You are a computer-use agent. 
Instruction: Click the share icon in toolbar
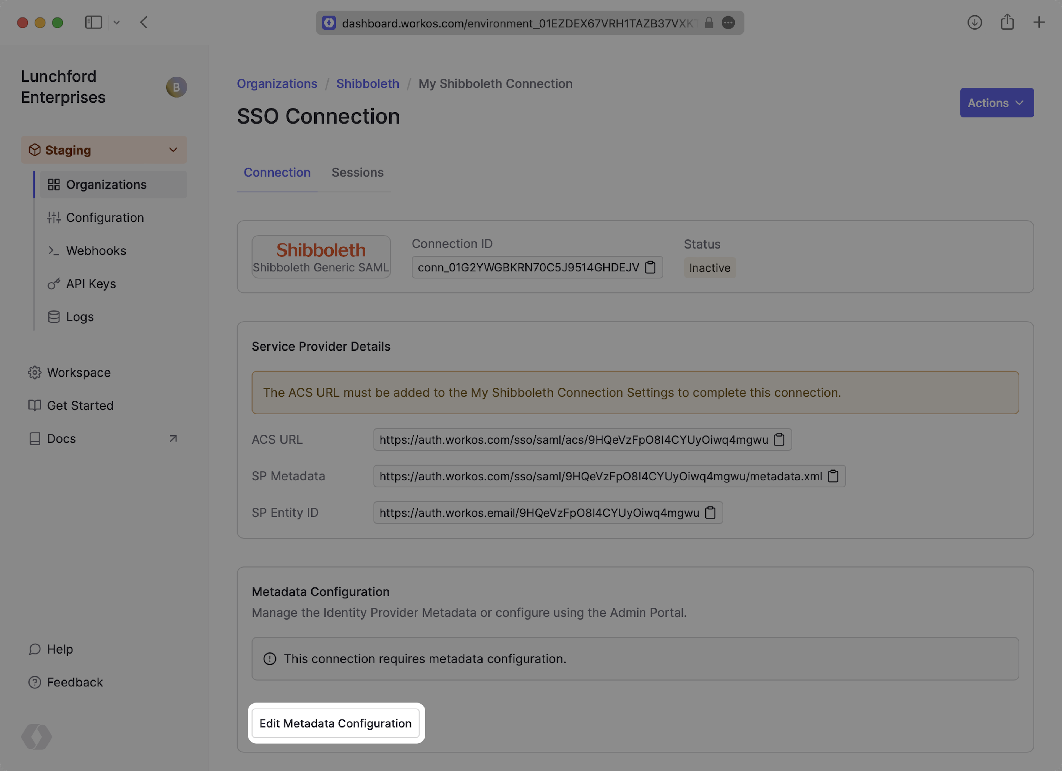tap(1007, 22)
